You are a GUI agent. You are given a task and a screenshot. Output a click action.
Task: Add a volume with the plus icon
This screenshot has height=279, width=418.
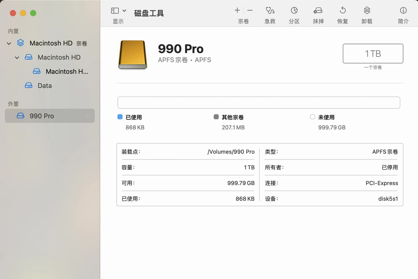point(237,10)
